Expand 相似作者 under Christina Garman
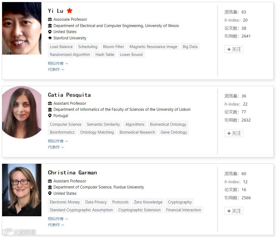 click(x=58, y=219)
